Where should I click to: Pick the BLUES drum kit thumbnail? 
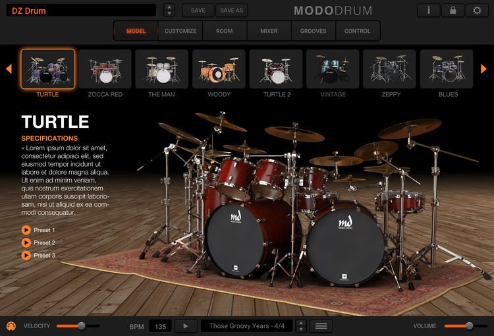coord(447,69)
